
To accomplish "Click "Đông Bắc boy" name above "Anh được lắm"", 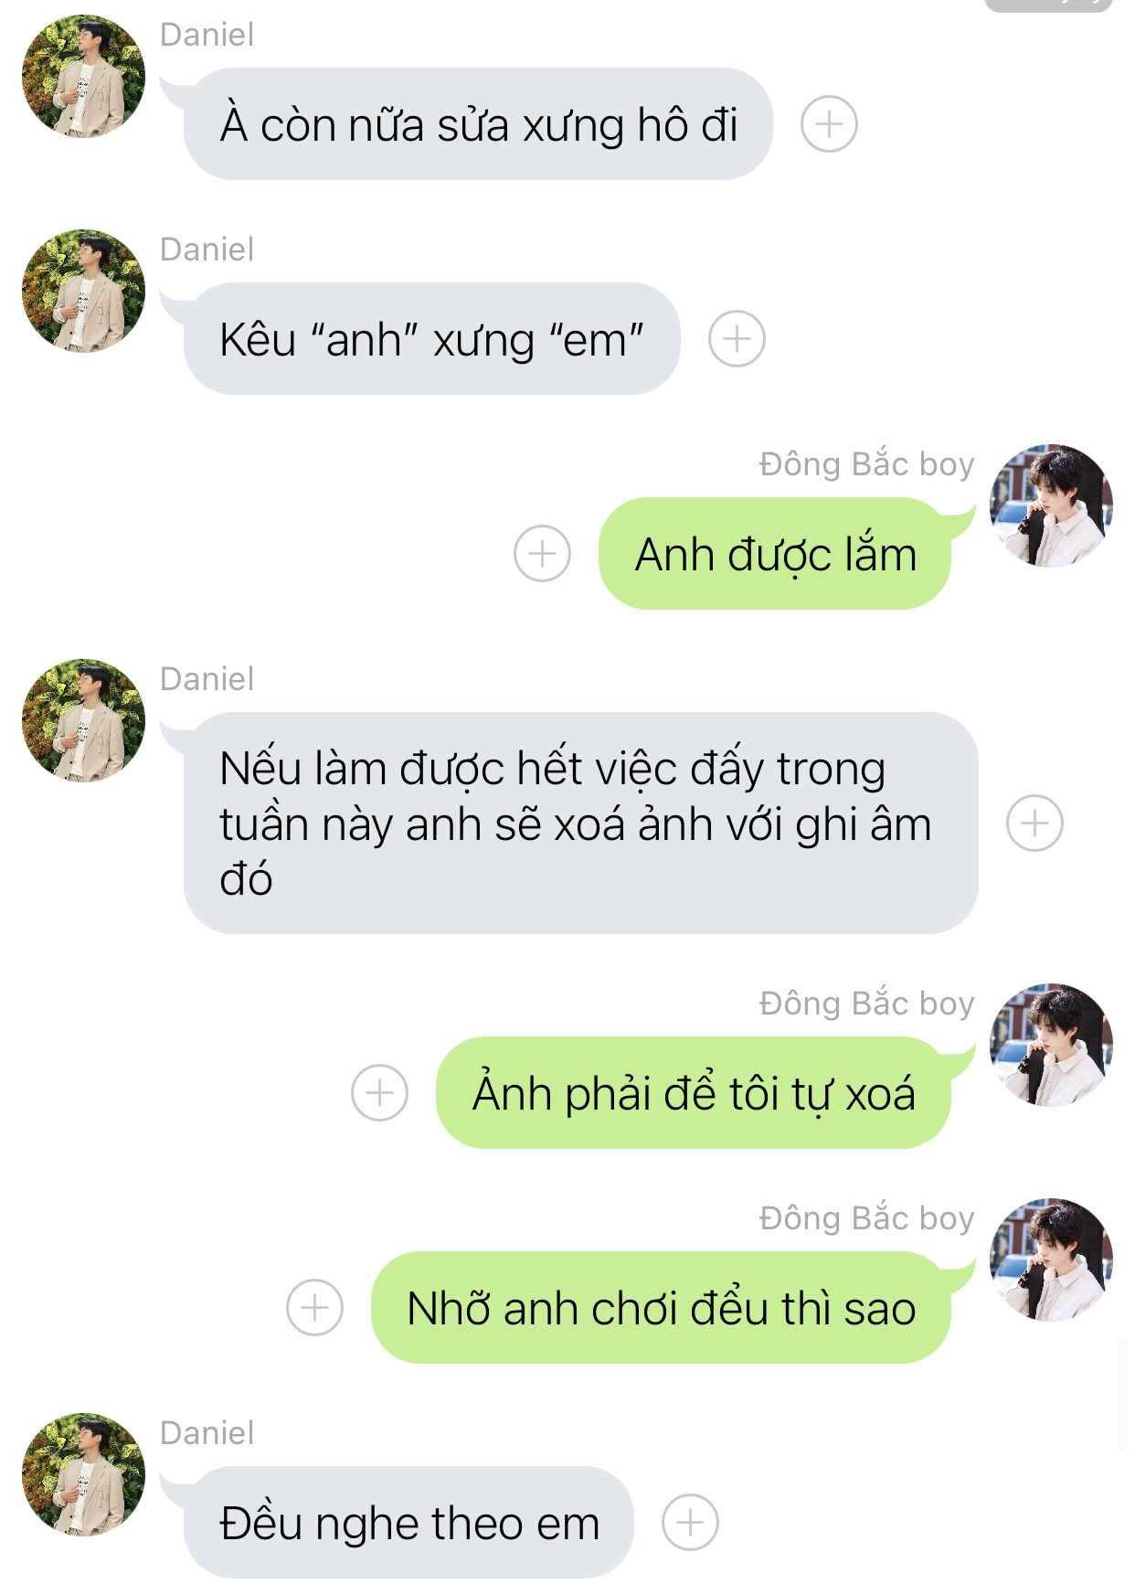I will [x=866, y=464].
